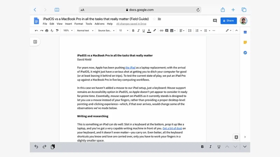280x157 pixels.
Task: Open comment history icon
Action: point(215,21)
